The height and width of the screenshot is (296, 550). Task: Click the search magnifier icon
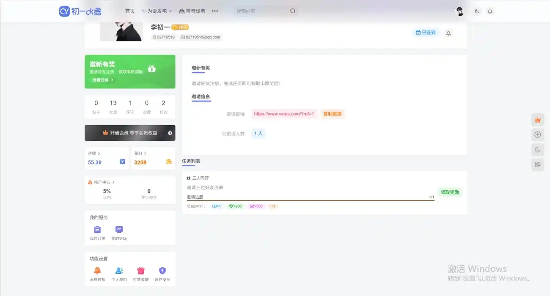(293, 11)
